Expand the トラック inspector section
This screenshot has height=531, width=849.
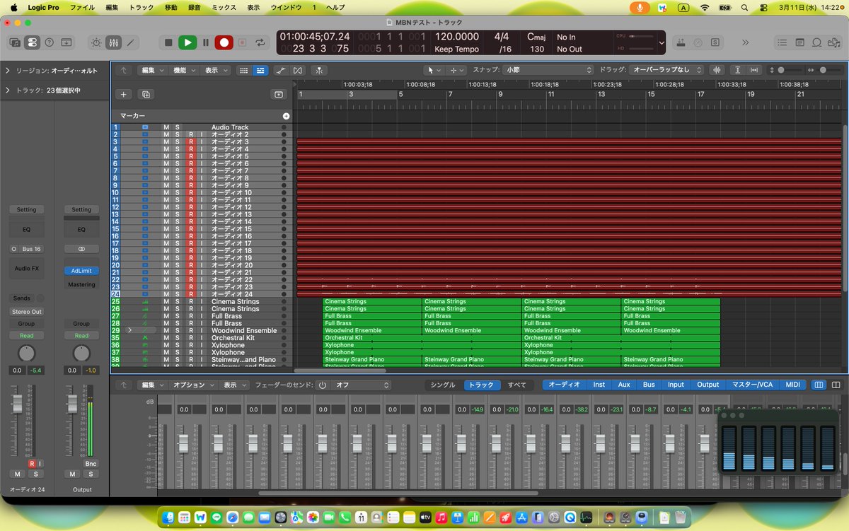pos(8,91)
